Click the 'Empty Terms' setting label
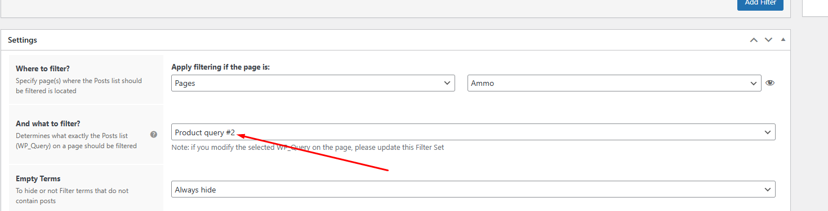This screenshot has height=211, width=828. point(38,178)
